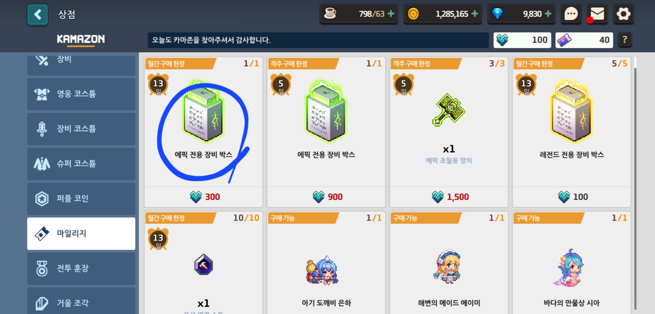Select the 영웅 코스튬 category
Viewport: 655px width, 314px height.
81,94
